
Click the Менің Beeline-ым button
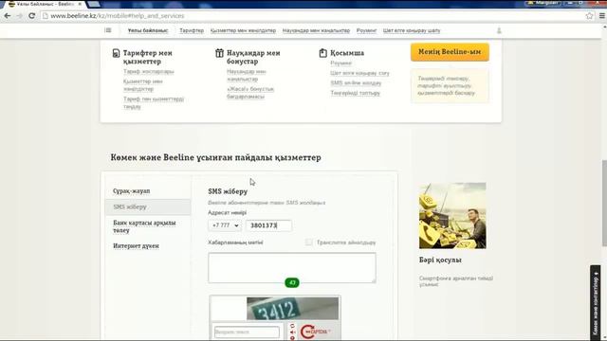[450, 52]
